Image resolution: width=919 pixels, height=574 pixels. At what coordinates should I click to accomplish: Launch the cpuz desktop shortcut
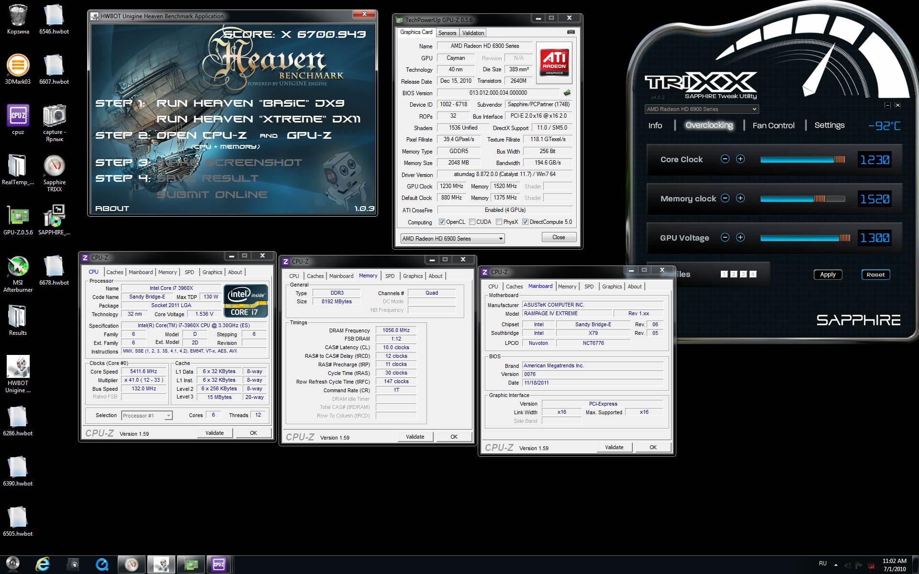tap(18, 120)
